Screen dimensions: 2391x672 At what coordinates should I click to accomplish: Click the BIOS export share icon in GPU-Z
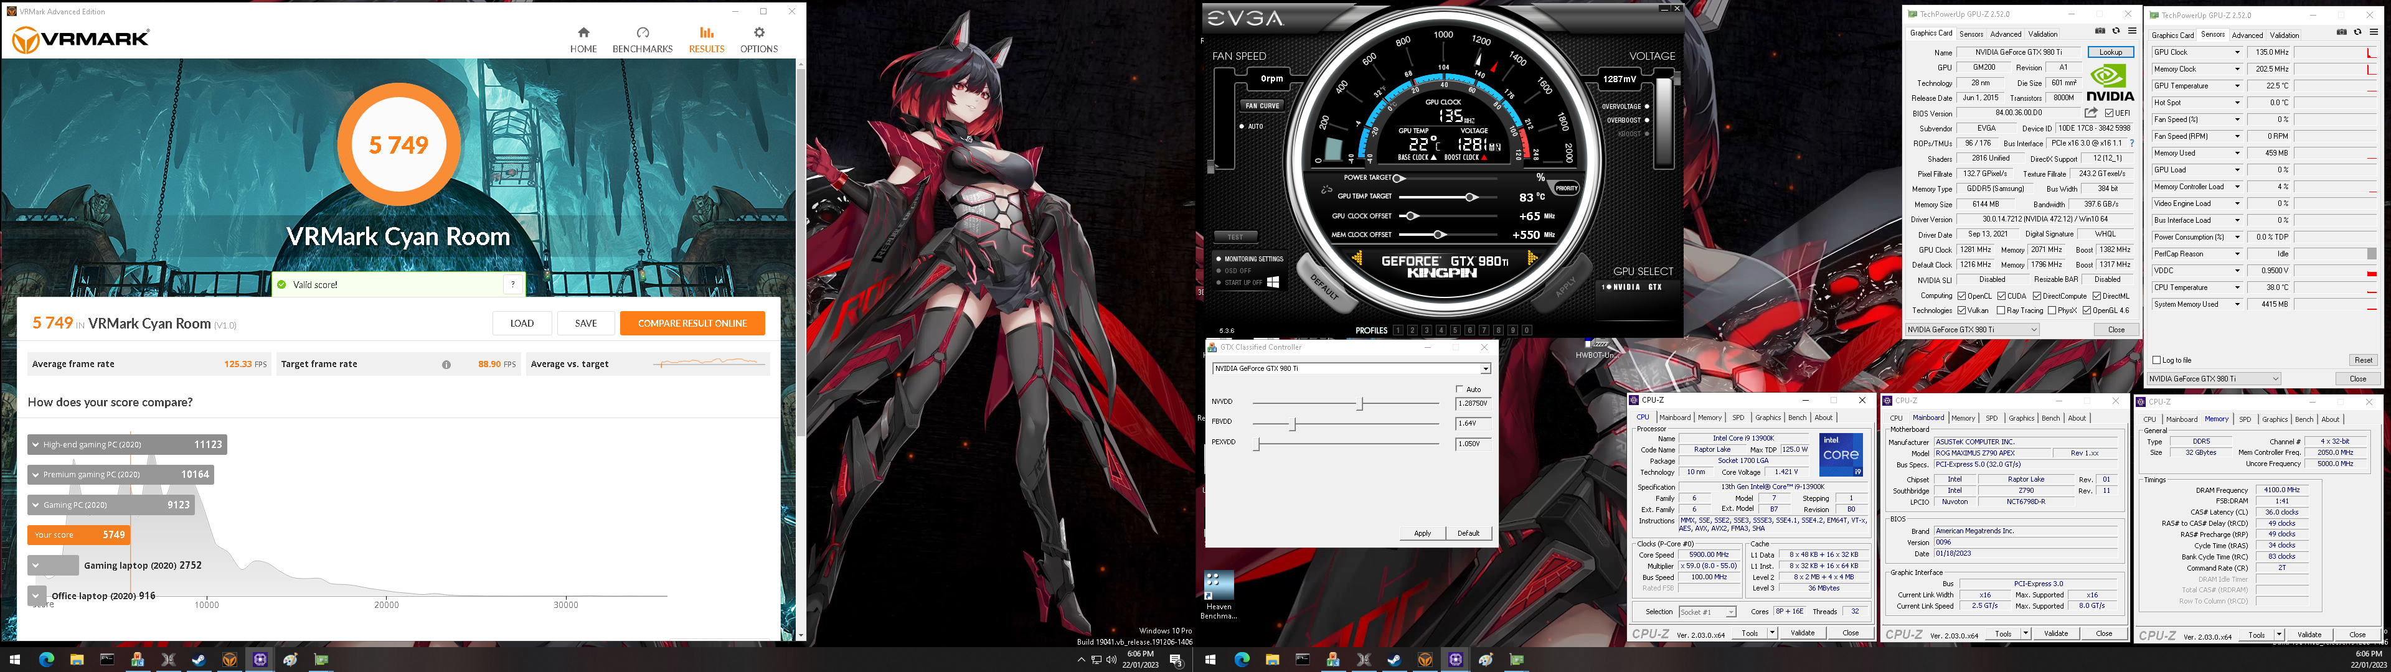2090,113
